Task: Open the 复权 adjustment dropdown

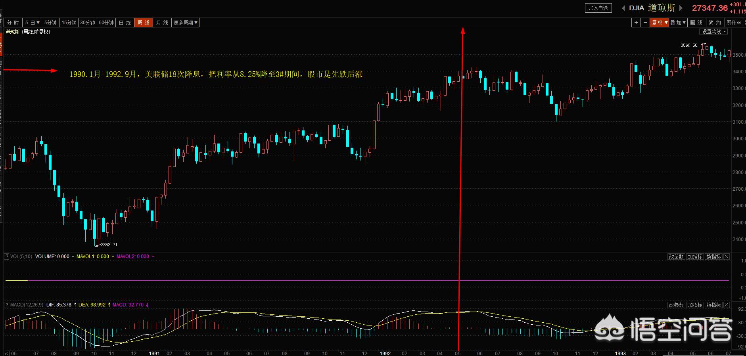Action: coord(660,23)
